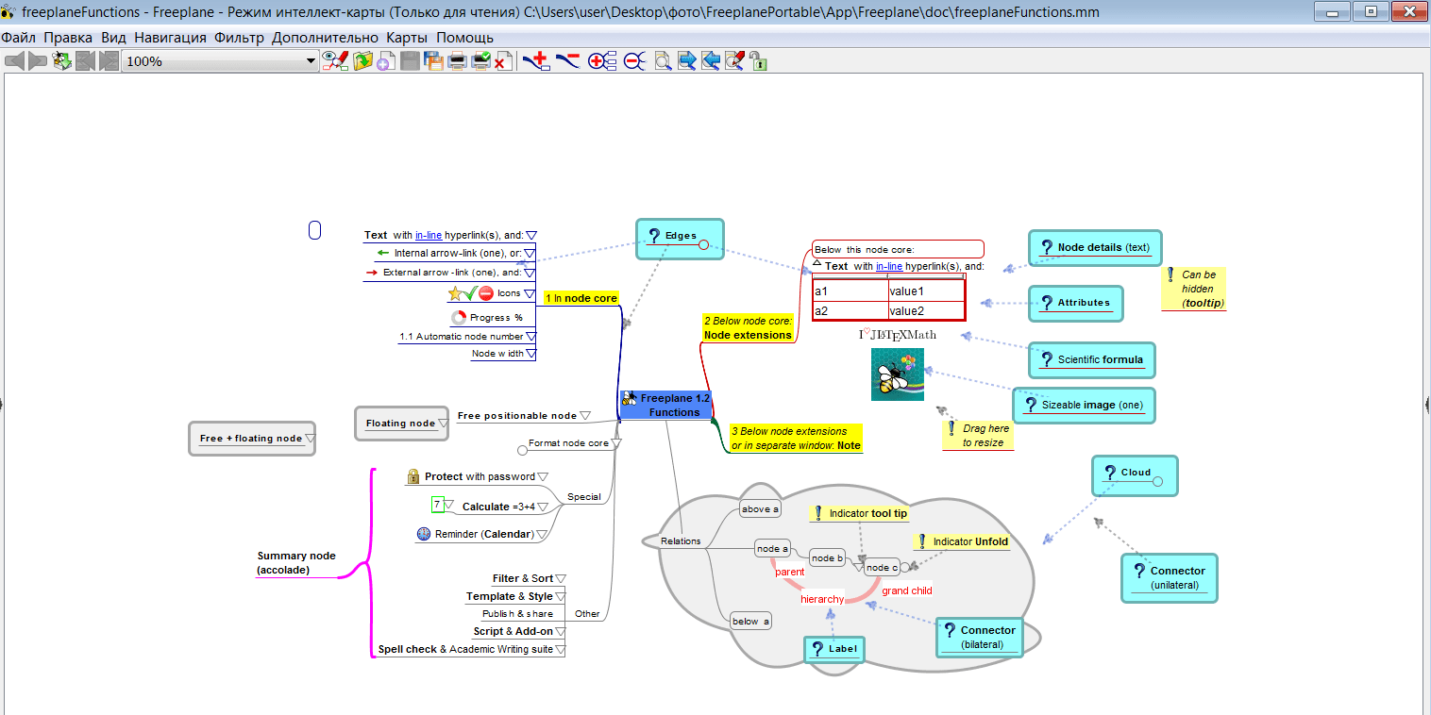1431x715 pixels.
Task: Expand the Filter & Sort node triangle
Action: click(561, 578)
